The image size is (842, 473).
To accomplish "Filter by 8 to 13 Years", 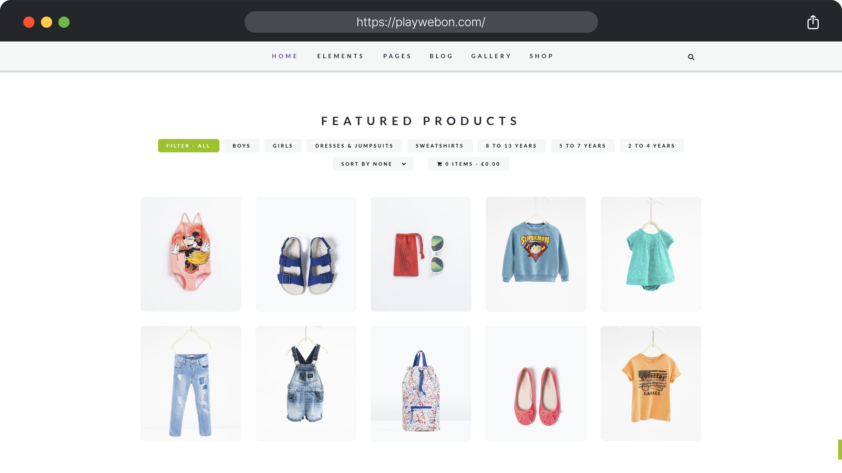I will click(x=511, y=146).
